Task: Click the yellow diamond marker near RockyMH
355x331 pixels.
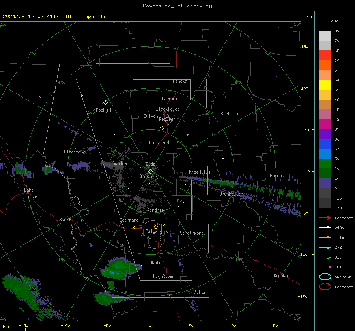Action: tap(105, 103)
